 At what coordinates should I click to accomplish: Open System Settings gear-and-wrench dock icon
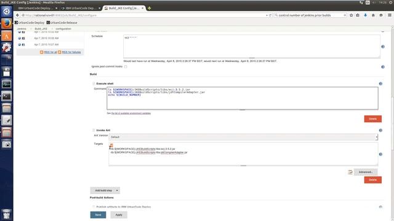pyautogui.click(x=7, y=48)
